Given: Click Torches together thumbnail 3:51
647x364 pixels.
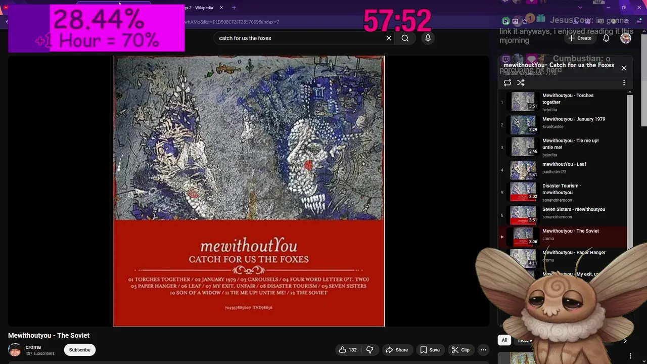Looking at the screenshot, I should pos(523,101).
